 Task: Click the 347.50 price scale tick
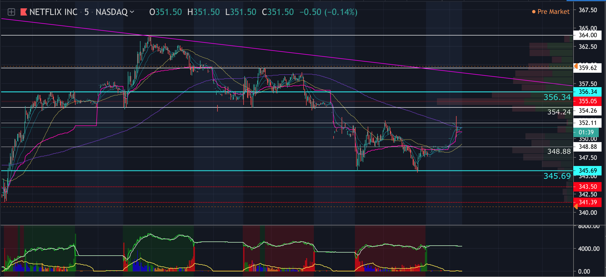[588, 158]
